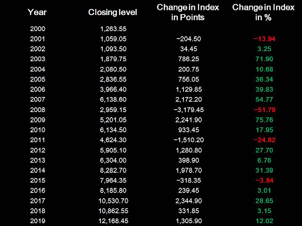Select the 2003 change value 786.25

click(189, 59)
